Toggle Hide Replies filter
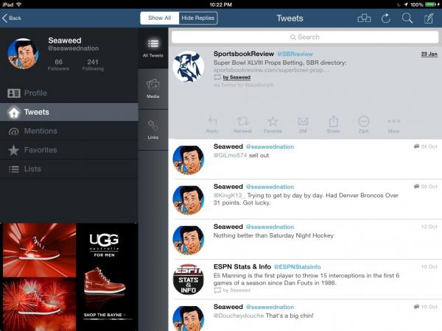The height and width of the screenshot is (331, 442). coord(197,18)
